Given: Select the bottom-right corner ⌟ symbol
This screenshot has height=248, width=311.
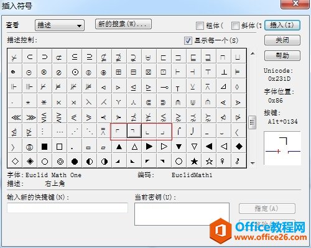Looking at the screenshot, I should pos(164,131).
